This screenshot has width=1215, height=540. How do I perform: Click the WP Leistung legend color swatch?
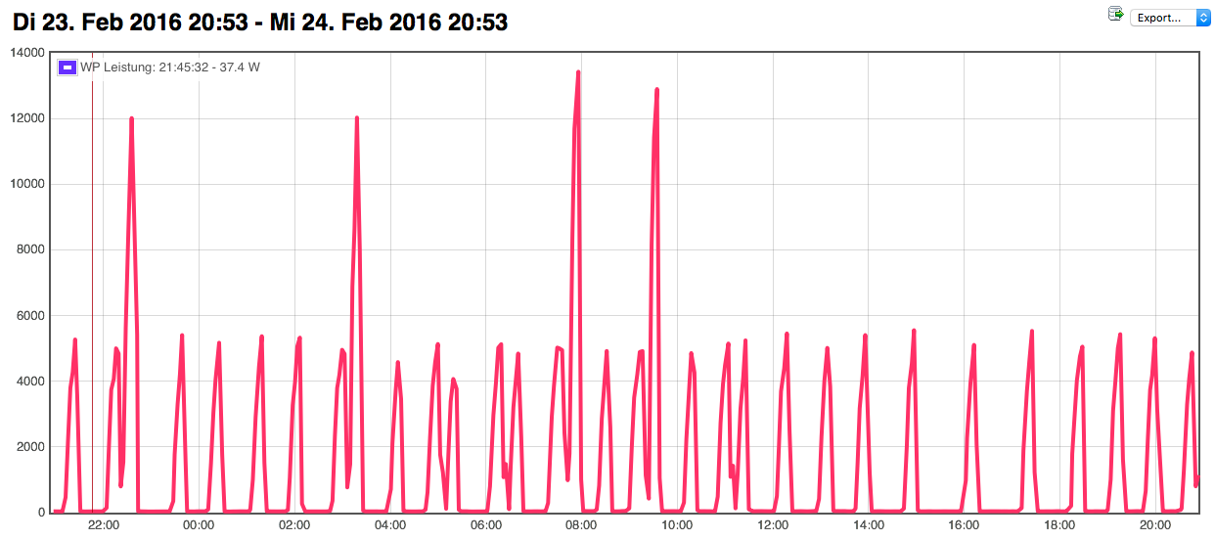click(x=67, y=67)
